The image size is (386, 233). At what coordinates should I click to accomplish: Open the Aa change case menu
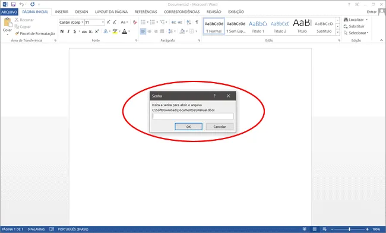[x=124, y=22]
